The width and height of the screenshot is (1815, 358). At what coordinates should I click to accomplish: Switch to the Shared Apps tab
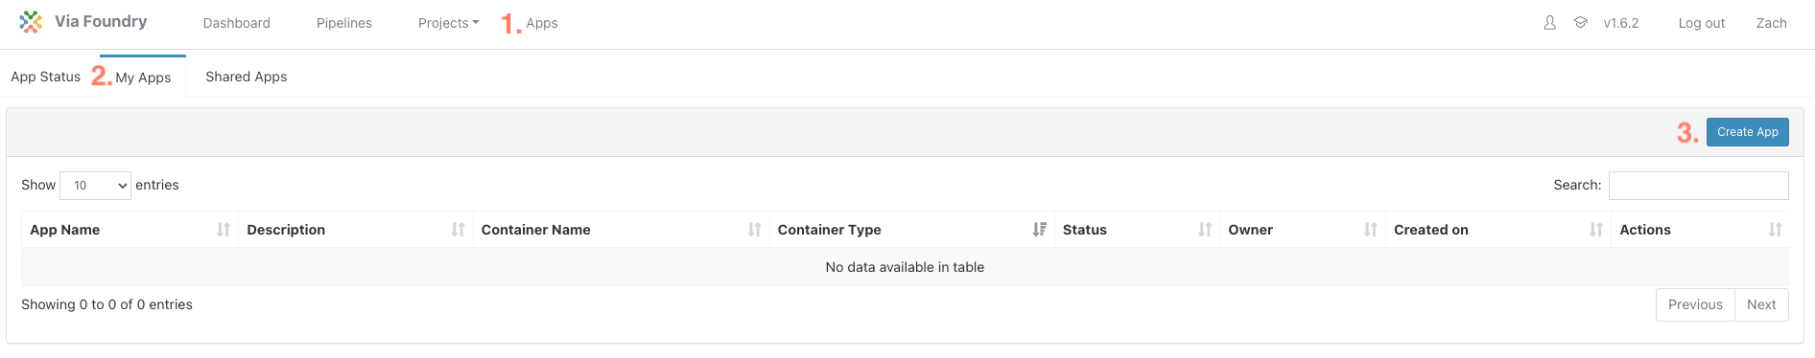247,77
